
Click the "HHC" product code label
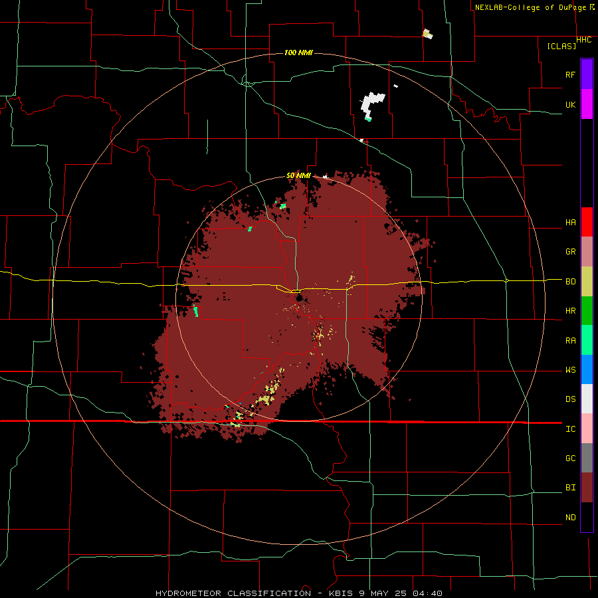584,40
